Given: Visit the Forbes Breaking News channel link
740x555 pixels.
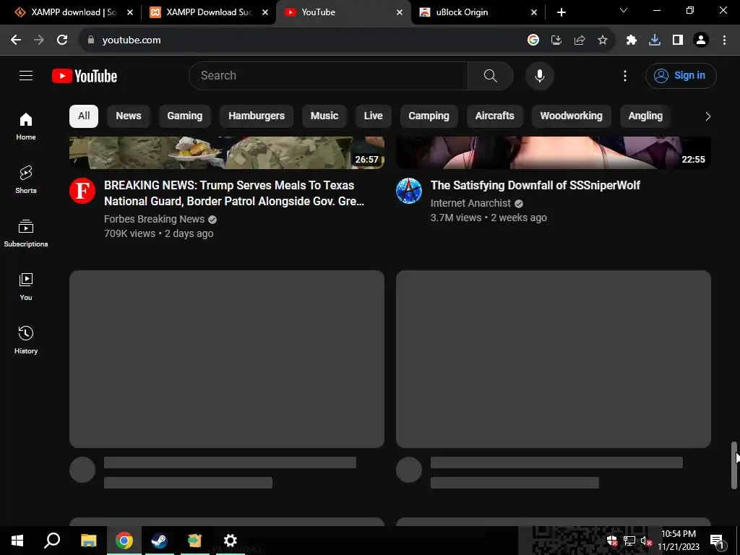Looking at the screenshot, I should tap(155, 219).
